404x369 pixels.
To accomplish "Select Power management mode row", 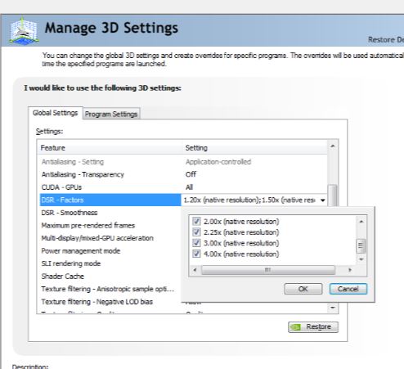I will [110, 250].
